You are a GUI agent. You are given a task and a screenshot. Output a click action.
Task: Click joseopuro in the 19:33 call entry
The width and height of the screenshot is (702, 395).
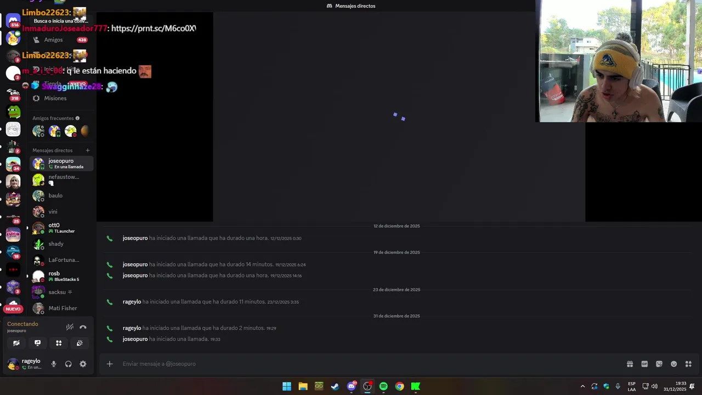(x=135, y=339)
